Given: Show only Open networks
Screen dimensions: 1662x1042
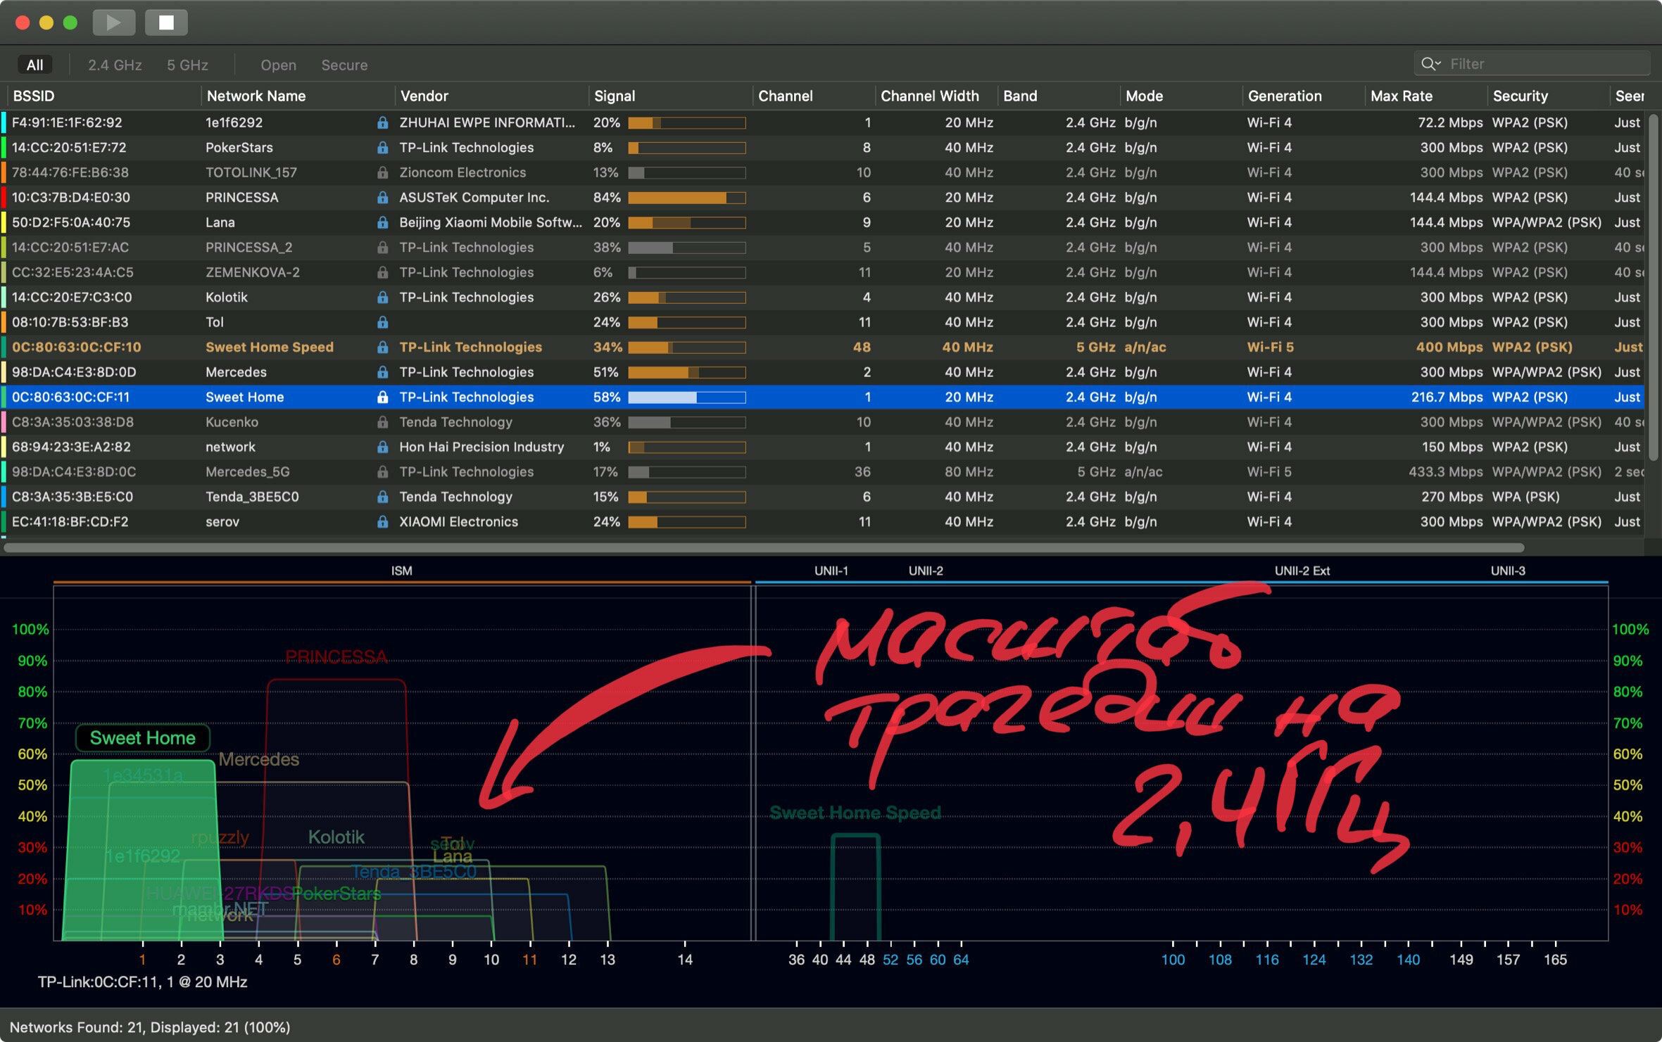Looking at the screenshot, I should coord(278,65).
